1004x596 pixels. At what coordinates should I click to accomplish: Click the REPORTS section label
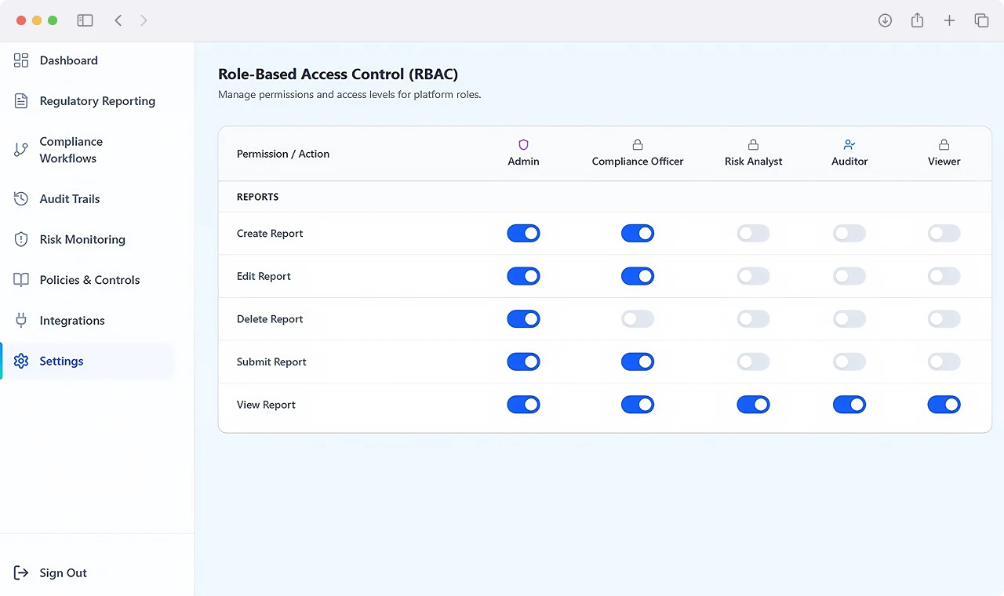258,197
